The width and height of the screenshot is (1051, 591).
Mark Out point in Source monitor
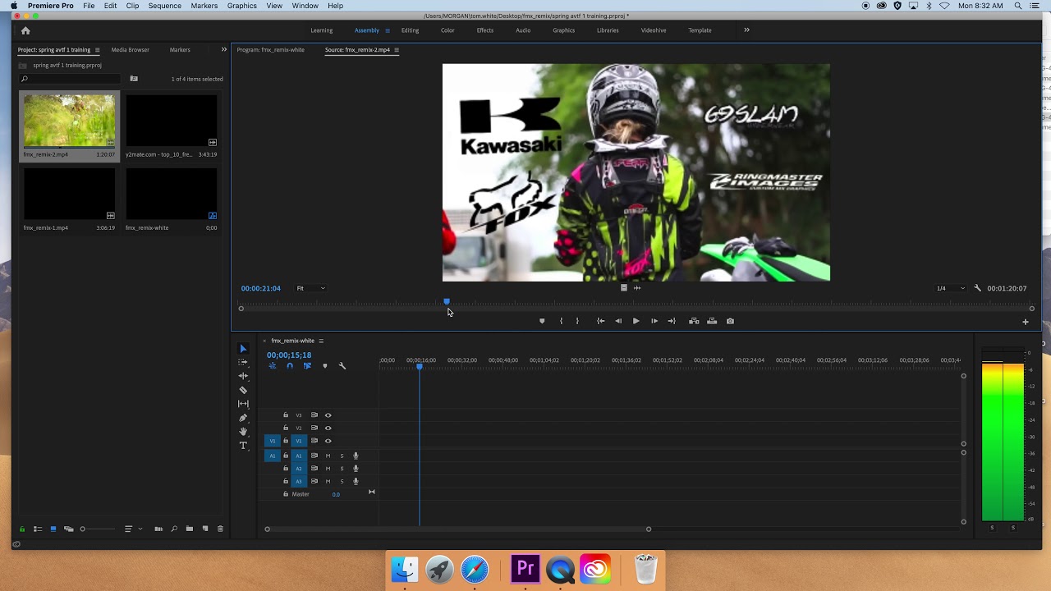[x=577, y=321]
